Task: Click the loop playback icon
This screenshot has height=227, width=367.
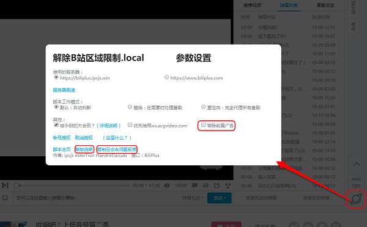Action: coord(206,186)
